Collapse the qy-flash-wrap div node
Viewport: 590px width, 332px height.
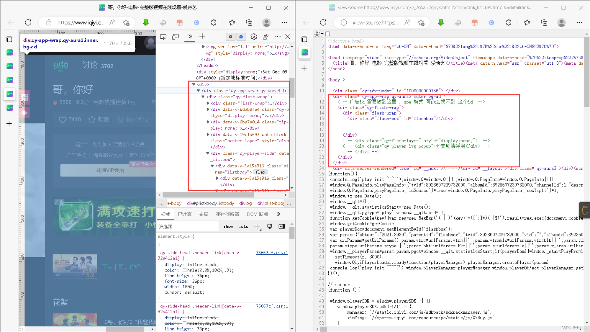click(203, 97)
